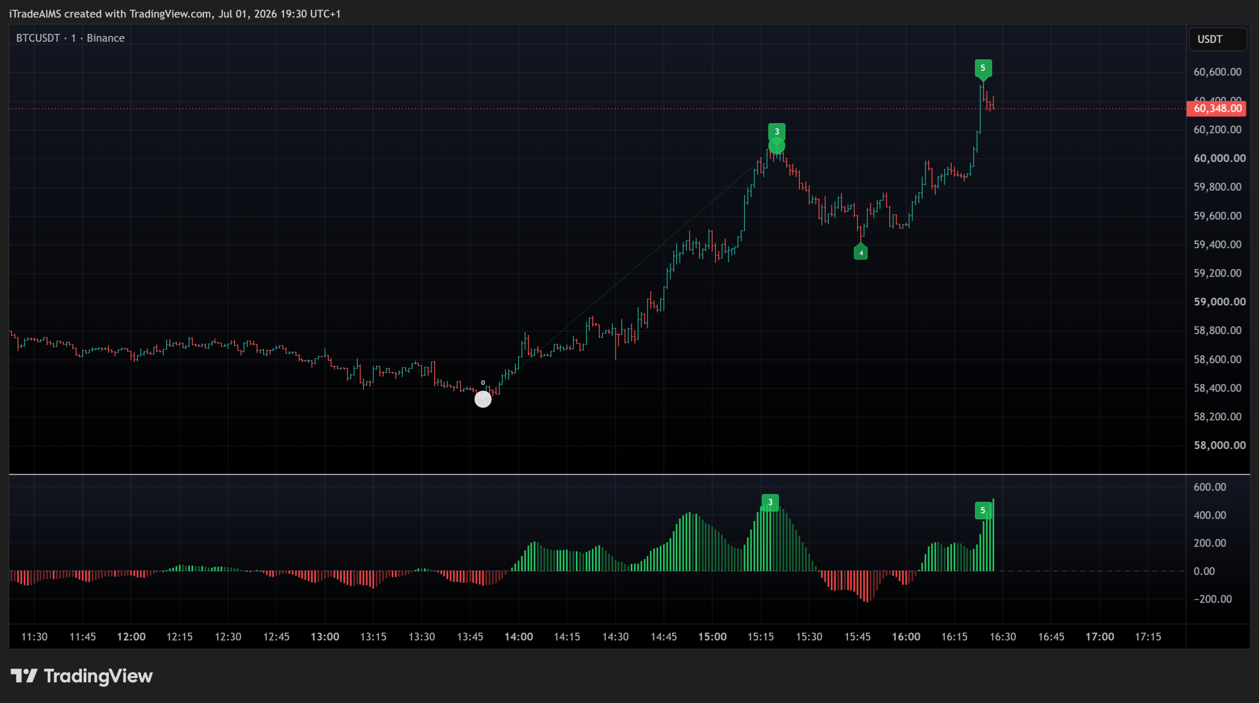Image resolution: width=1259 pixels, height=703 pixels.
Task: Click the green wave 4 label below the candles
Action: coord(861,253)
